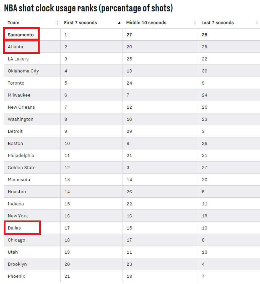This screenshot has height=284, width=260.
Task: Click Houston's First 7 seconds rank
Action: point(67,192)
